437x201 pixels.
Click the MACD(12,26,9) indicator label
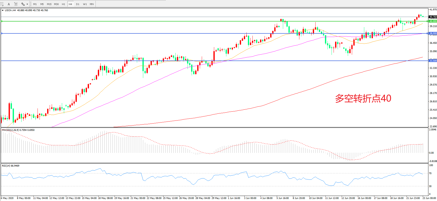(10, 130)
